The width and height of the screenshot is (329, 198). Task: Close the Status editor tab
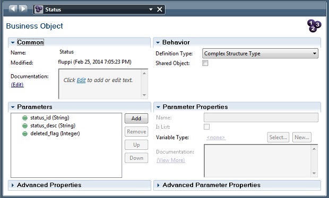[160, 10]
